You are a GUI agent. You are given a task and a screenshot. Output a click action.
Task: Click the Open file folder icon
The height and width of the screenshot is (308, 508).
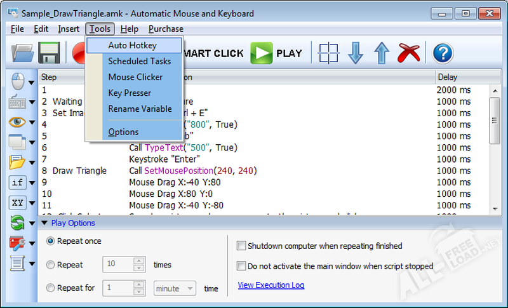23,53
